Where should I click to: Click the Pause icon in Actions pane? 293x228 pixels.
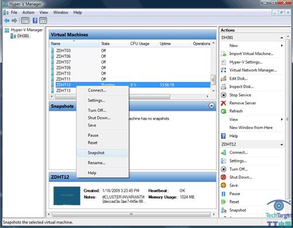(223, 194)
